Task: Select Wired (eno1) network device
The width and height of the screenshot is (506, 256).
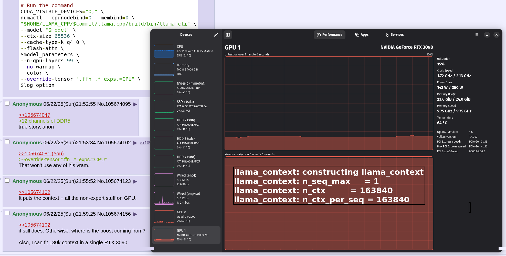Action: [x=186, y=180]
